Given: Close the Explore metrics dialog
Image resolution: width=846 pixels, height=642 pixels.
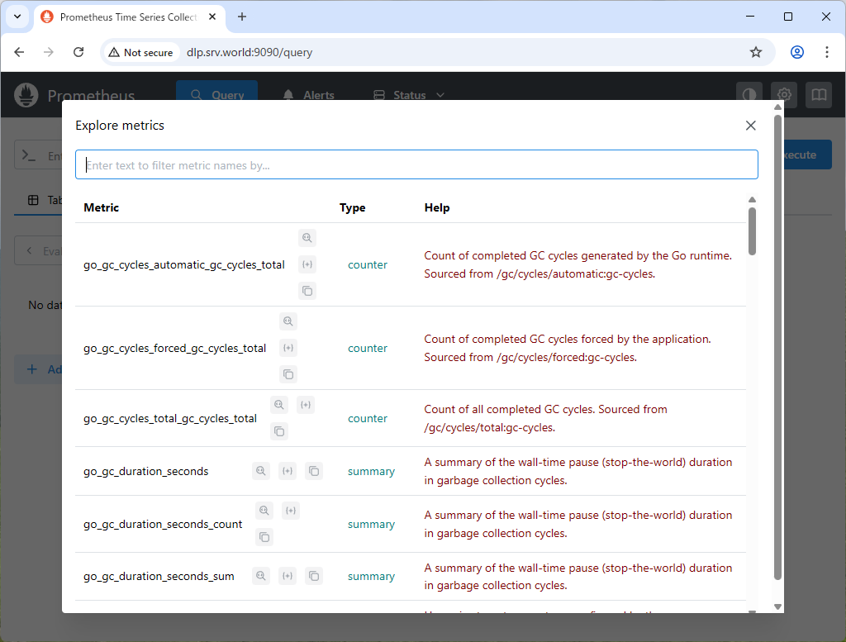Looking at the screenshot, I should pyautogui.click(x=750, y=126).
